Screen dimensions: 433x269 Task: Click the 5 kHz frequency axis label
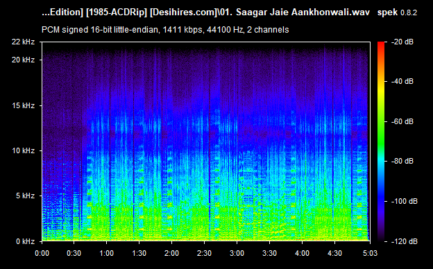click(25, 196)
